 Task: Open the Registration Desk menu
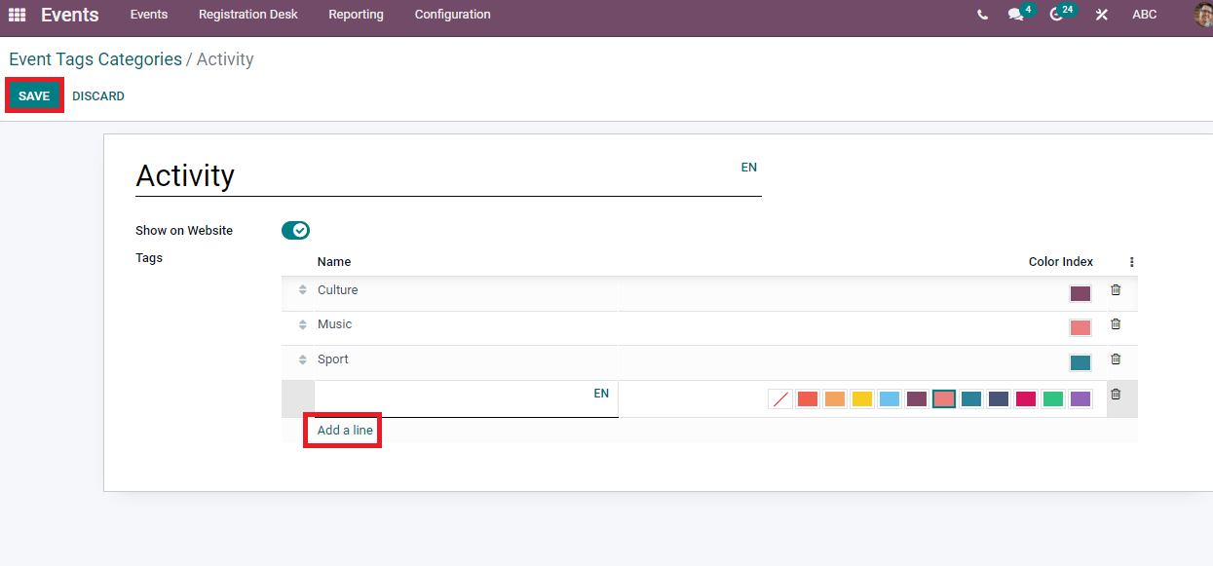click(248, 15)
